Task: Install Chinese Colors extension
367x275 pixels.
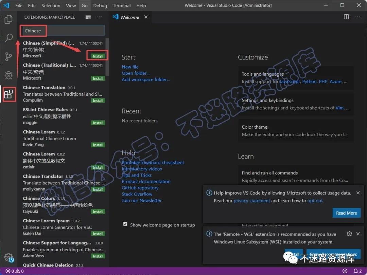Action: coord(98,212)
